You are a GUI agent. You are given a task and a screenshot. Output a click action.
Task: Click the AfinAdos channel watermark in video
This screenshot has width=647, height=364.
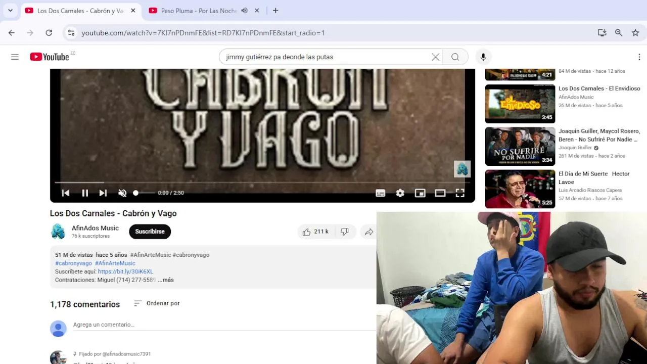coord(463,169)
